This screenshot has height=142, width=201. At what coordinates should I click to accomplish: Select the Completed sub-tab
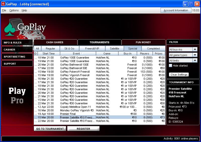click(x=153, y=49)
